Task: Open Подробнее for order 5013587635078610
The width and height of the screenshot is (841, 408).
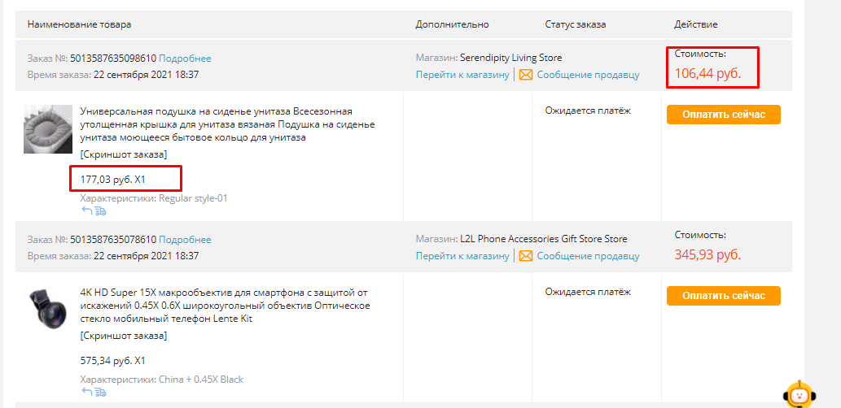Action: coord(185,240)
